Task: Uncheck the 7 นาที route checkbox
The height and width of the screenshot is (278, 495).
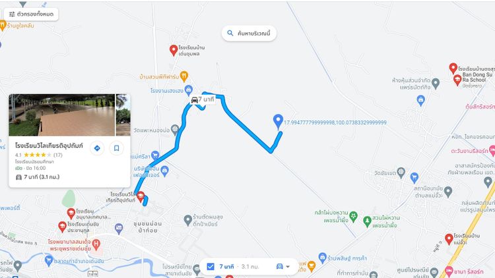Action: click(211, 267)
